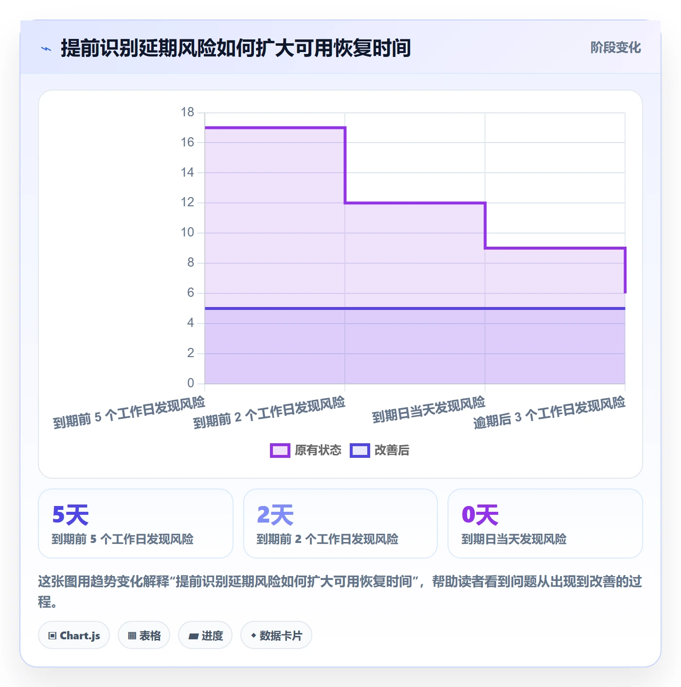Click the description paragraph starting 这张图用趋势变化解释
Viewport: 681px width, 687px height.
(x=340, y=592)
